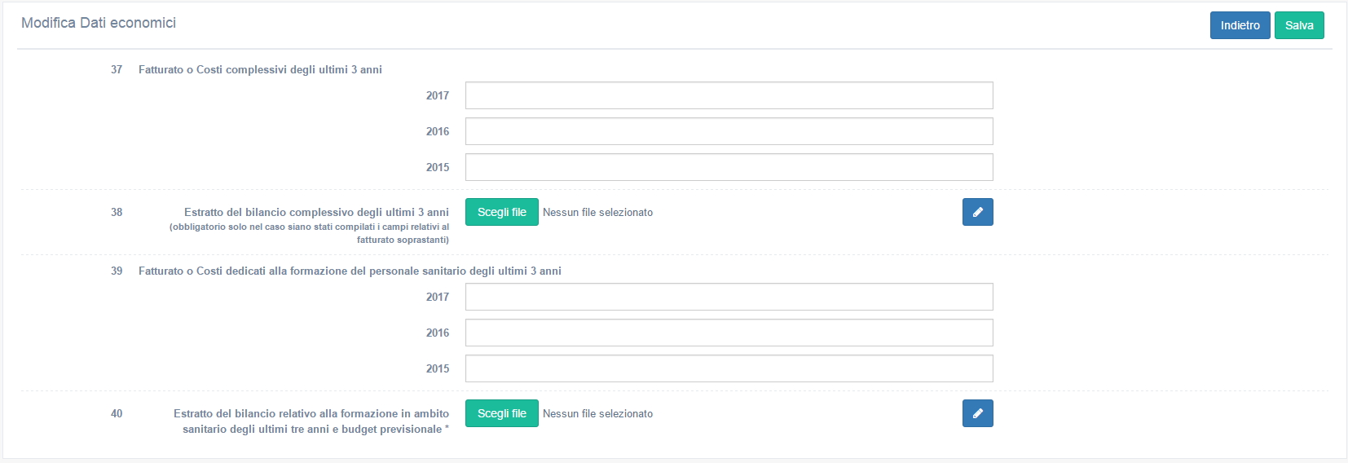Click the pencil icon for item 38
Viewport: 1348px width, 463px height.
pyautogui.click(x=977, y=212)
